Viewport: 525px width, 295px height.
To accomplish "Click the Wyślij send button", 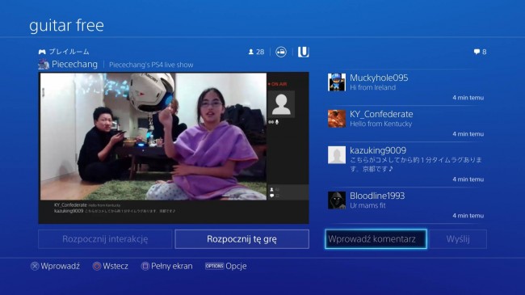I will [x=458, y=239].
